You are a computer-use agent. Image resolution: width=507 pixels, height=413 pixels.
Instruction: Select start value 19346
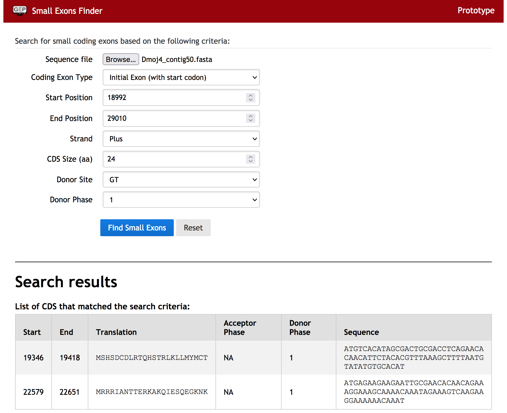click(x=33, y=358)
